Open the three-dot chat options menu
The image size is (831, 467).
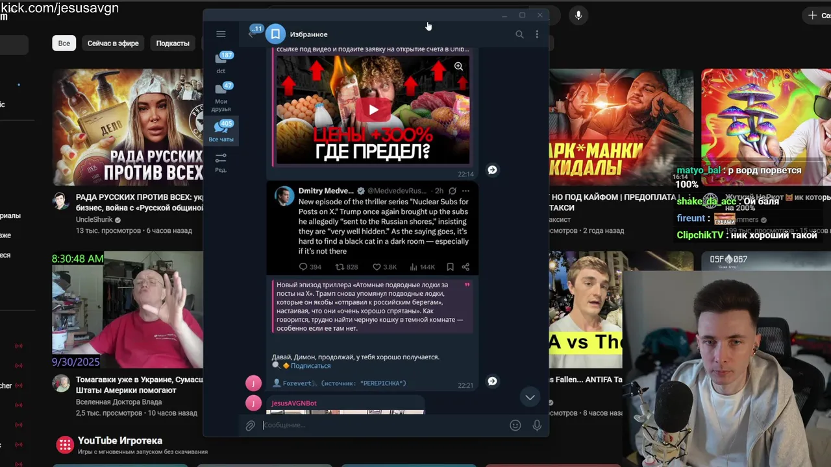(x=537, y=34)
